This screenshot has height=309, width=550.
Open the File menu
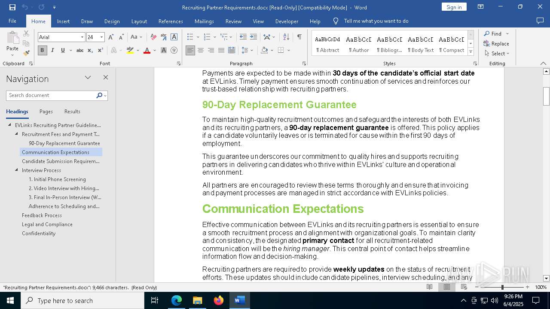coord(12,21)
